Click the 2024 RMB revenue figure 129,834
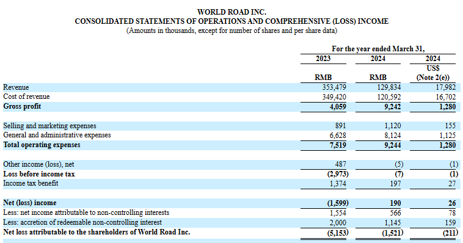The width and height of the screenshot is (463, 243). 389,87
